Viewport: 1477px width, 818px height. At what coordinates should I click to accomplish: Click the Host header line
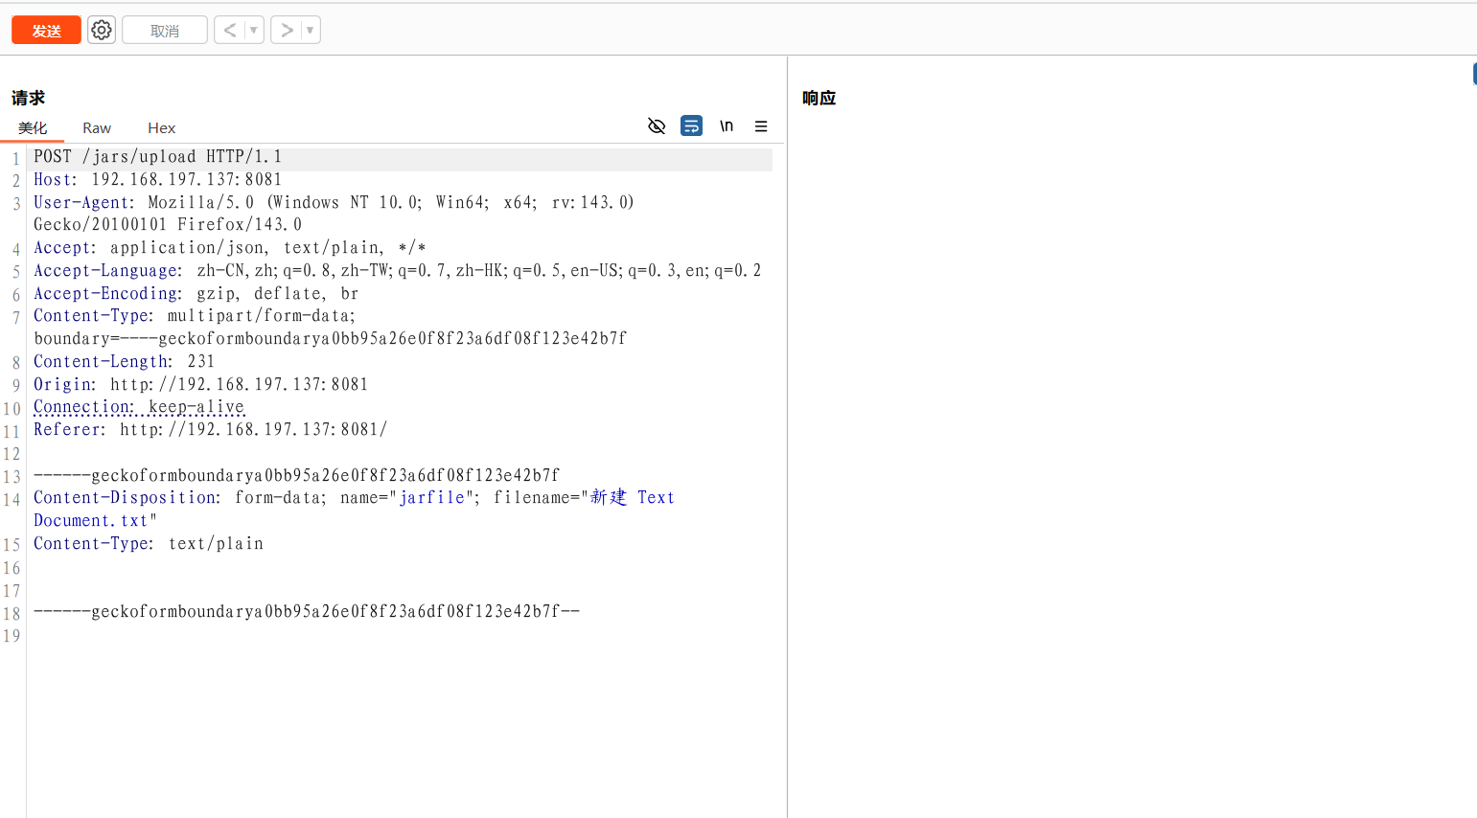[x=158, y=180]
